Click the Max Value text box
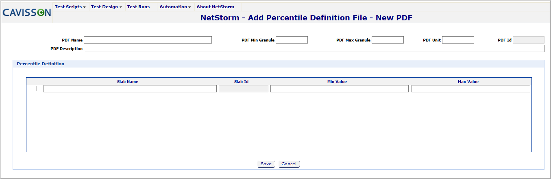The height and width of the screenshot is (179, 551). pos(470,89)
